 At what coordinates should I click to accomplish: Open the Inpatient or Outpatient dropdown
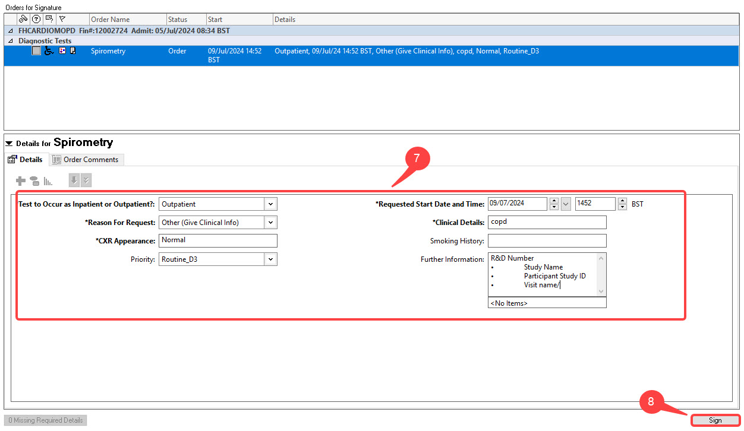point(271,204)
